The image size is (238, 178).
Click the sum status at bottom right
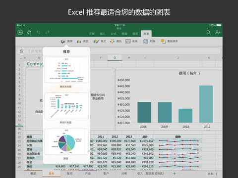tap(213, 174)
